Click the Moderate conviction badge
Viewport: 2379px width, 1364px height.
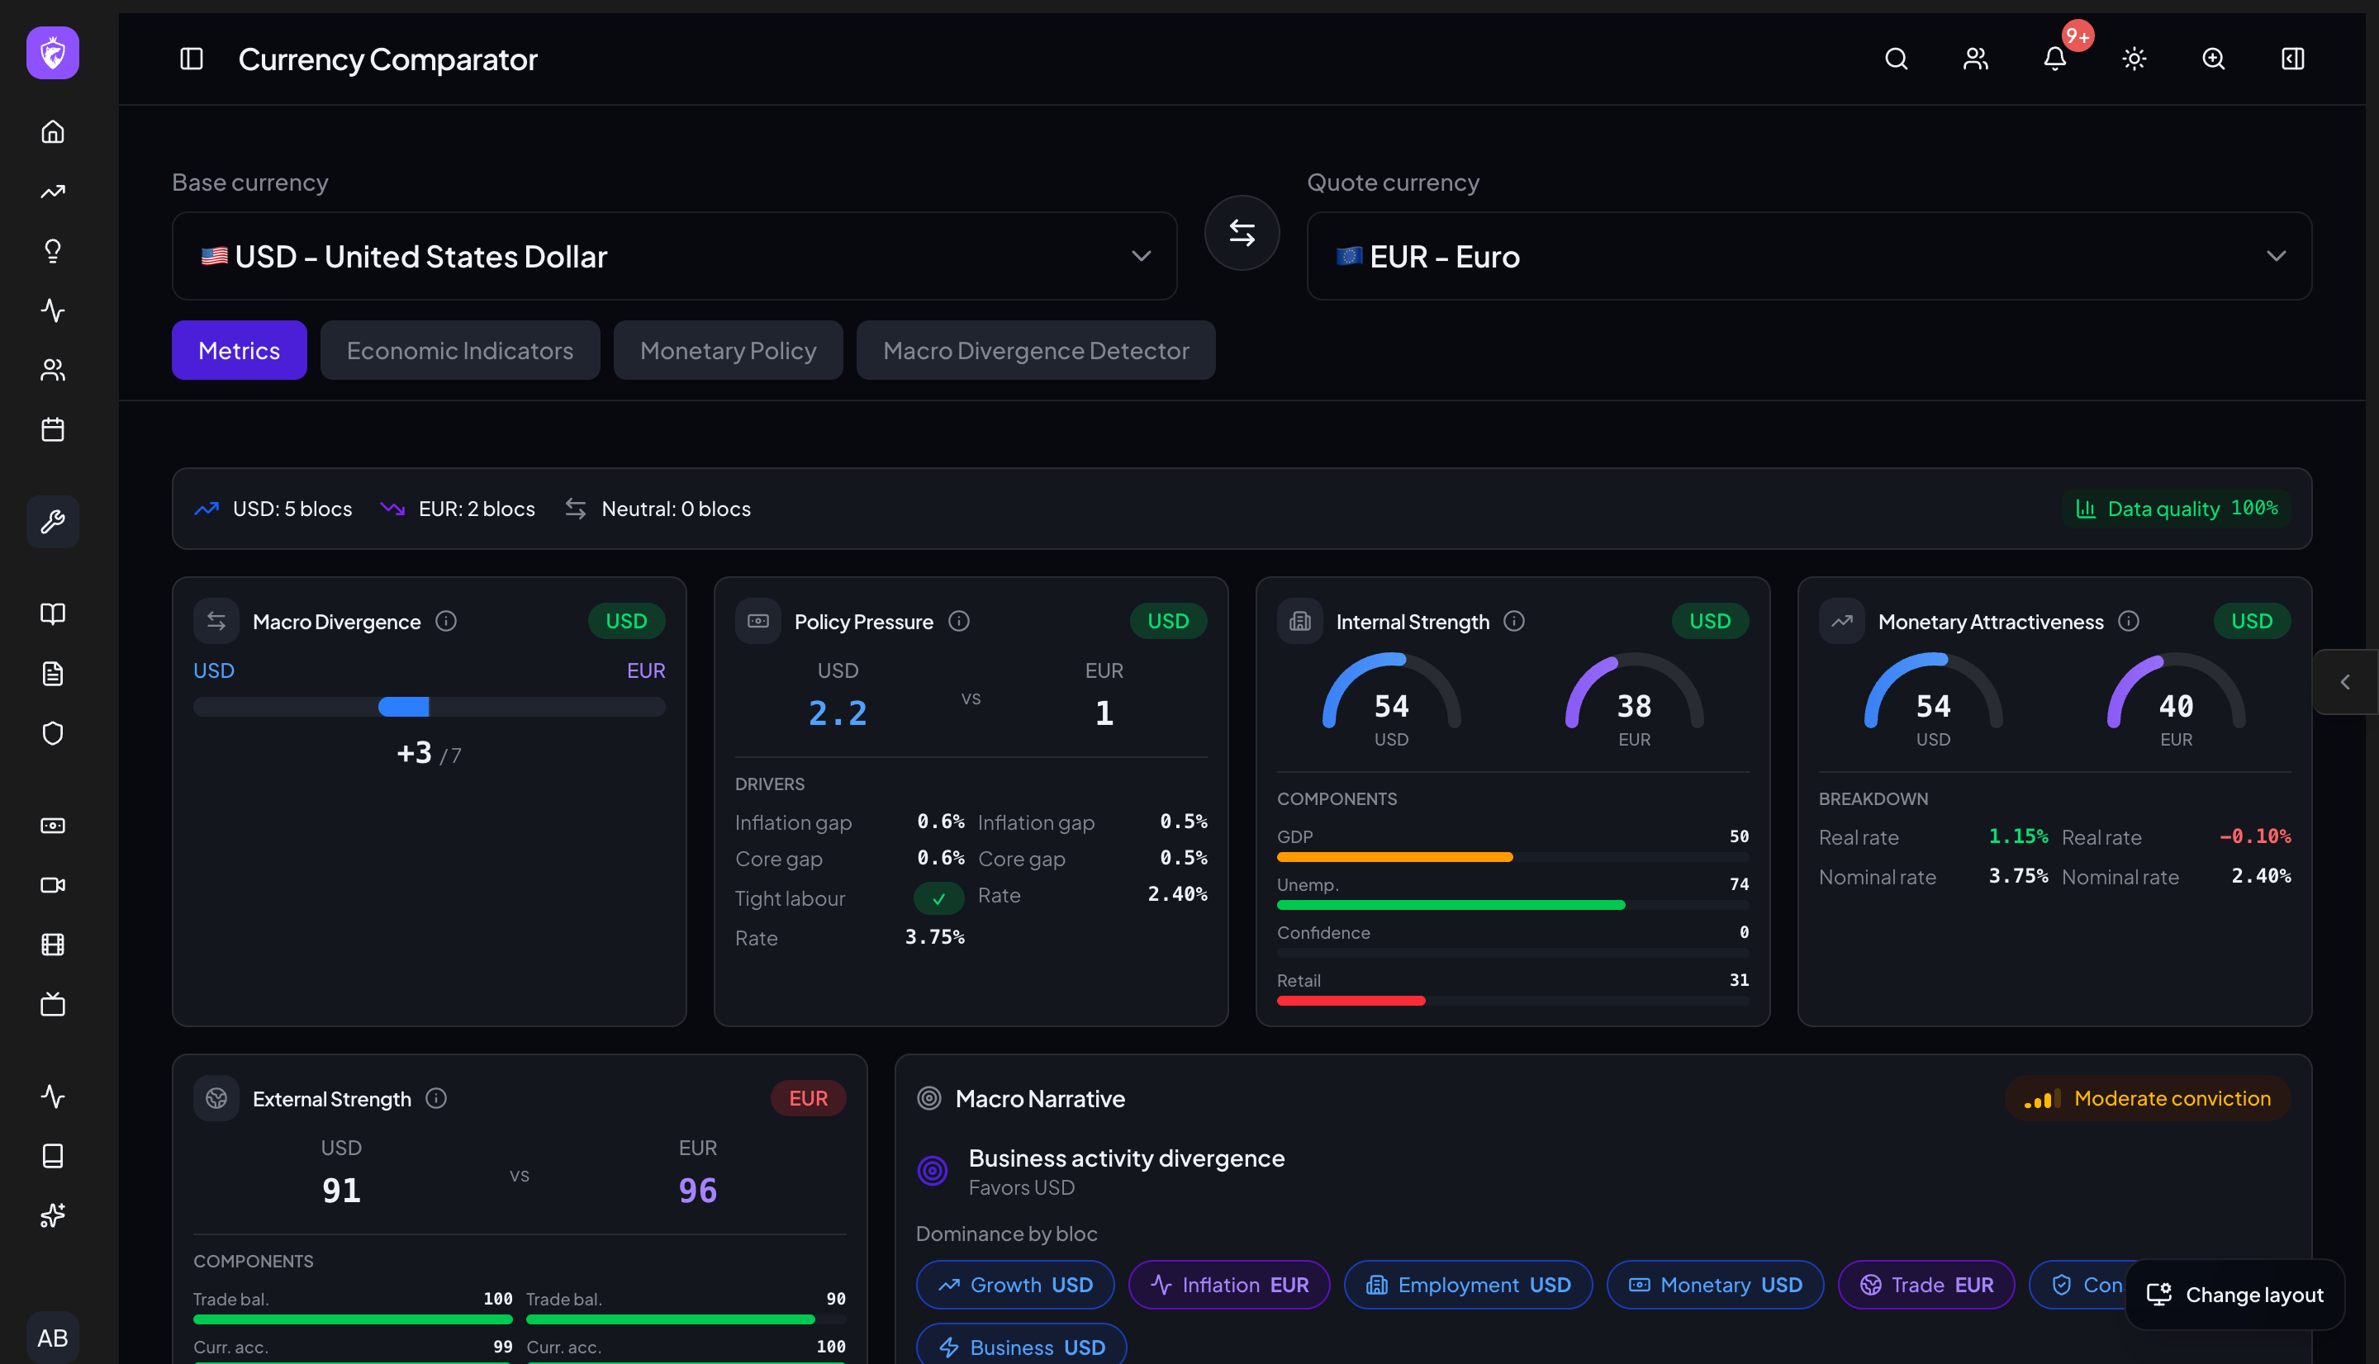(2148, 1098)
